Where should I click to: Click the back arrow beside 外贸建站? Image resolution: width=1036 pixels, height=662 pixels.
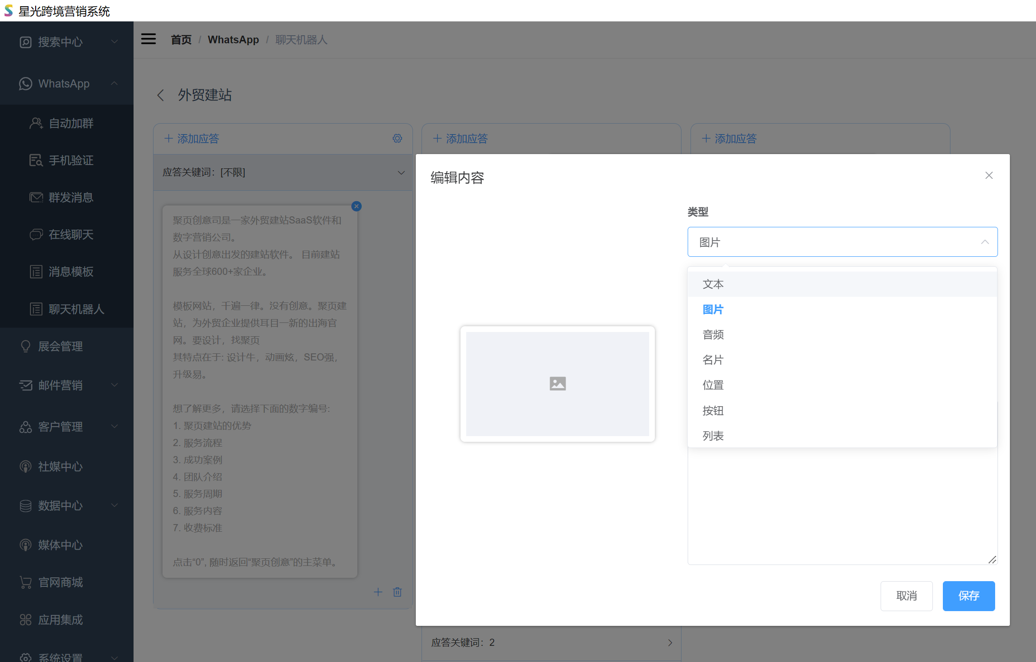(161, 95)
